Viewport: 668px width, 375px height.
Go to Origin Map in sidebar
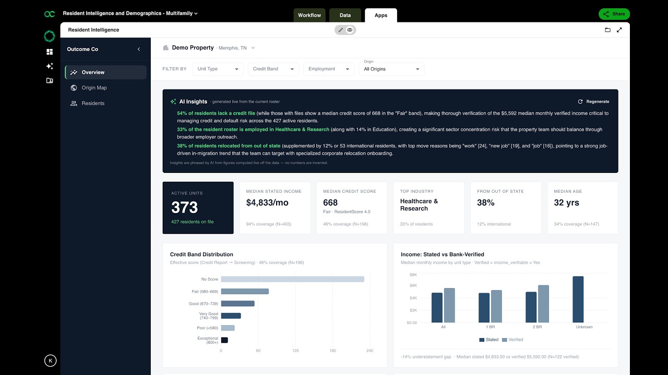106,88
